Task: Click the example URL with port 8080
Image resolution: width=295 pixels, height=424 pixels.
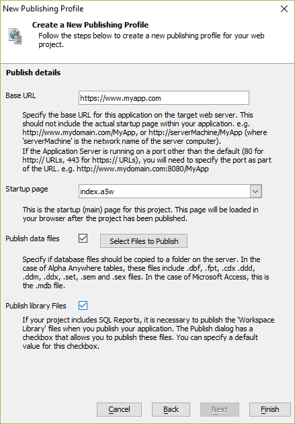Action: pyautogui.click(x=142, y=169)
